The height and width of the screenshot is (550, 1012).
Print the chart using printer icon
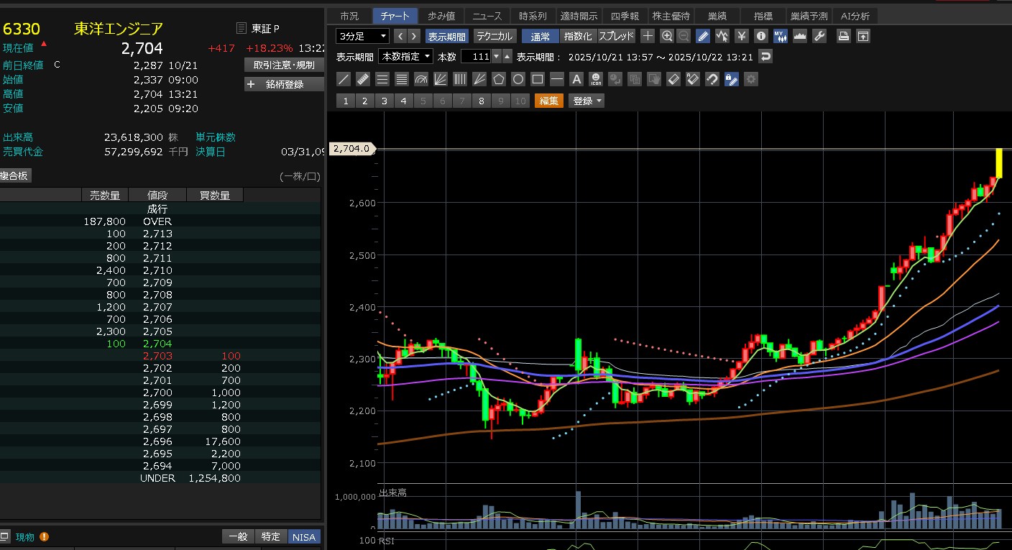tap(845, 36)
